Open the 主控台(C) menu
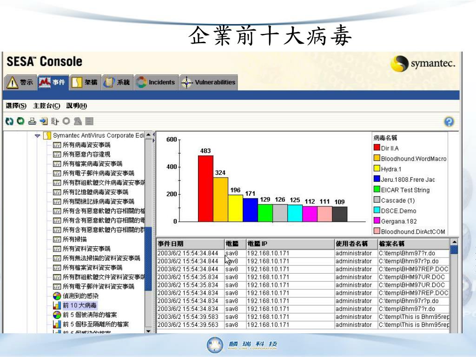This screenshot has height=357, width=476. [46, 106]
